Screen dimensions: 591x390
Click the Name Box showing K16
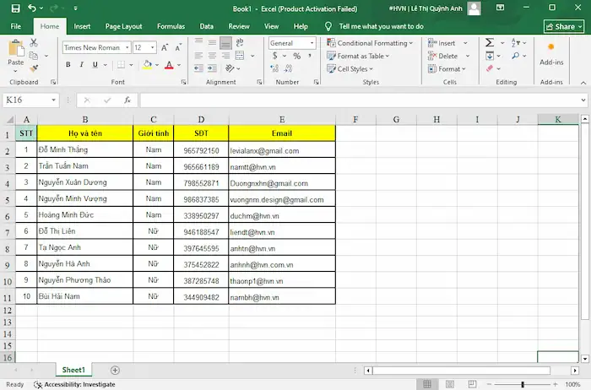[x=34, y=100]
